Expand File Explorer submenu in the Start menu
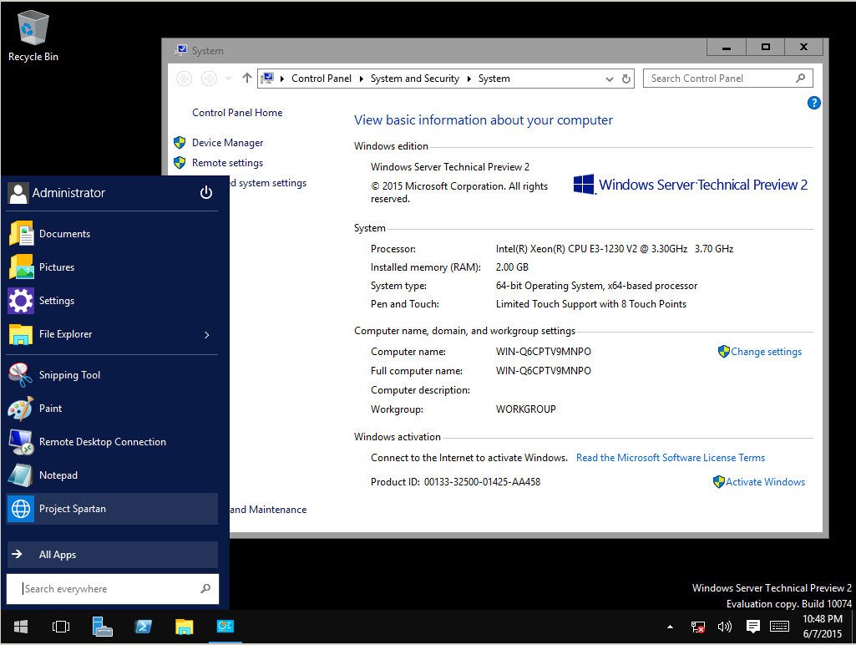The image size is (856, 645). [205, 333]
